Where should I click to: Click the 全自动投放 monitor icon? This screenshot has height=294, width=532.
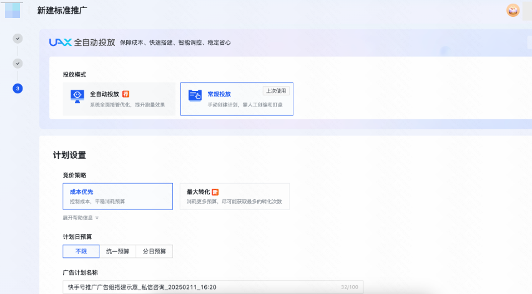[77, 96]
